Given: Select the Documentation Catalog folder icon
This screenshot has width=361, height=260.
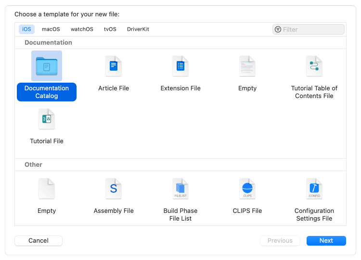Looking at the screenshot, I should (x=47, y=66).
